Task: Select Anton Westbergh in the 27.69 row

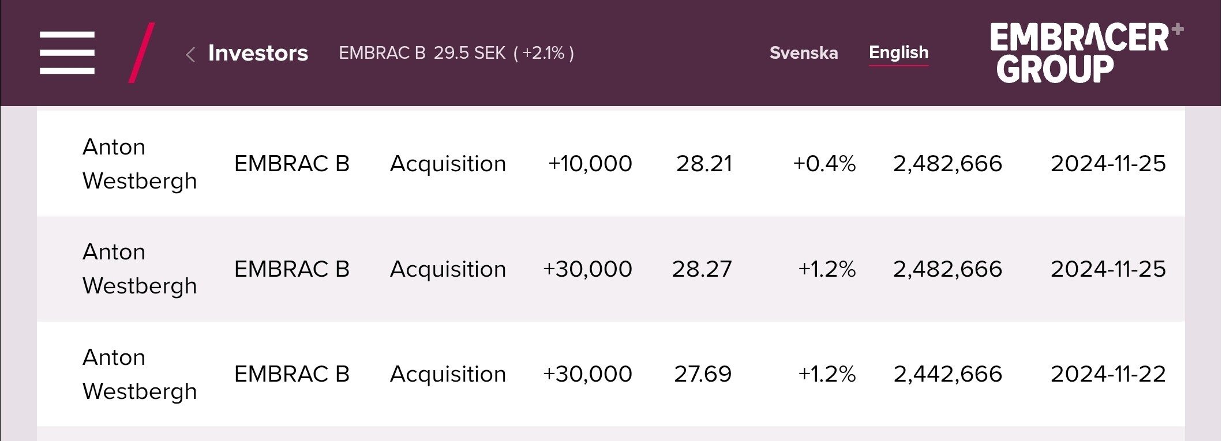Action: pos(140,374)
